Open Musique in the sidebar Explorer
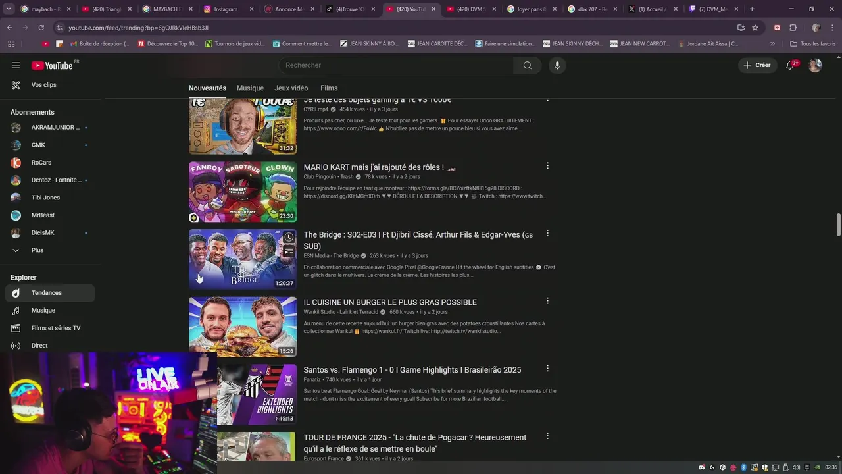Viewport: 842px width, 474px height. [50, 310]
